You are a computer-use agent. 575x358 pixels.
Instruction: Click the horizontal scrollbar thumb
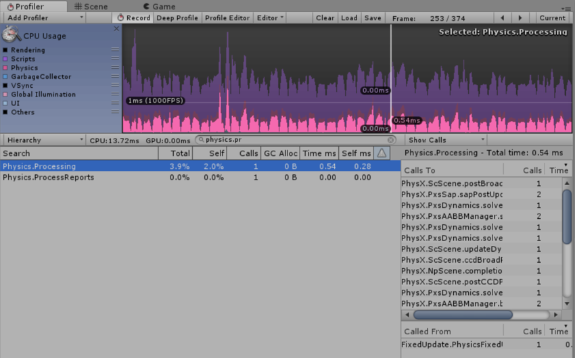(x=463, y=315)
